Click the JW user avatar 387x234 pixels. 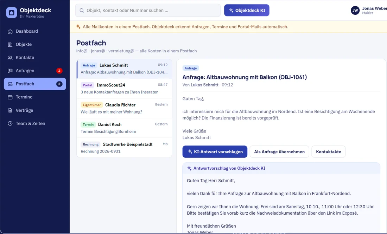coord(355,10)
